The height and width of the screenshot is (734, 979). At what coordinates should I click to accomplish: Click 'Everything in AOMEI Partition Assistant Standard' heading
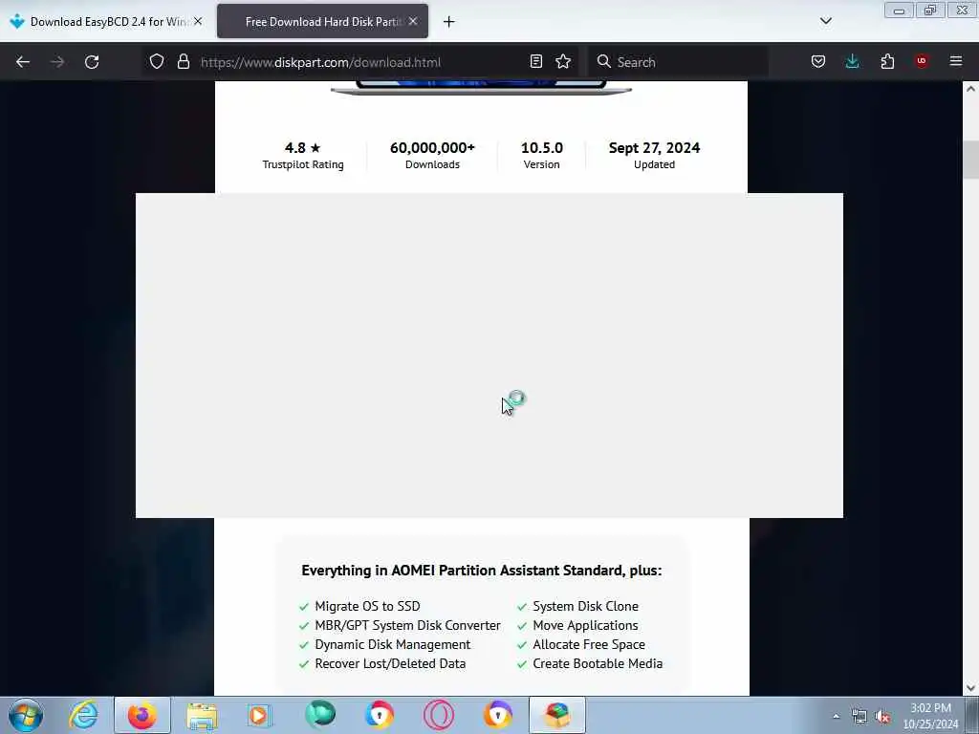[x=482, y=571]
